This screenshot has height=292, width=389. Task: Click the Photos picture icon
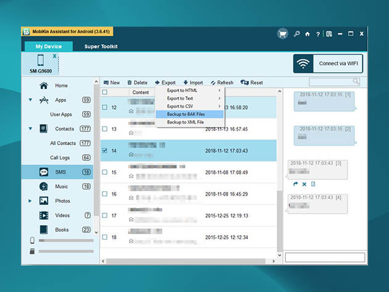[x=44, y=201]
